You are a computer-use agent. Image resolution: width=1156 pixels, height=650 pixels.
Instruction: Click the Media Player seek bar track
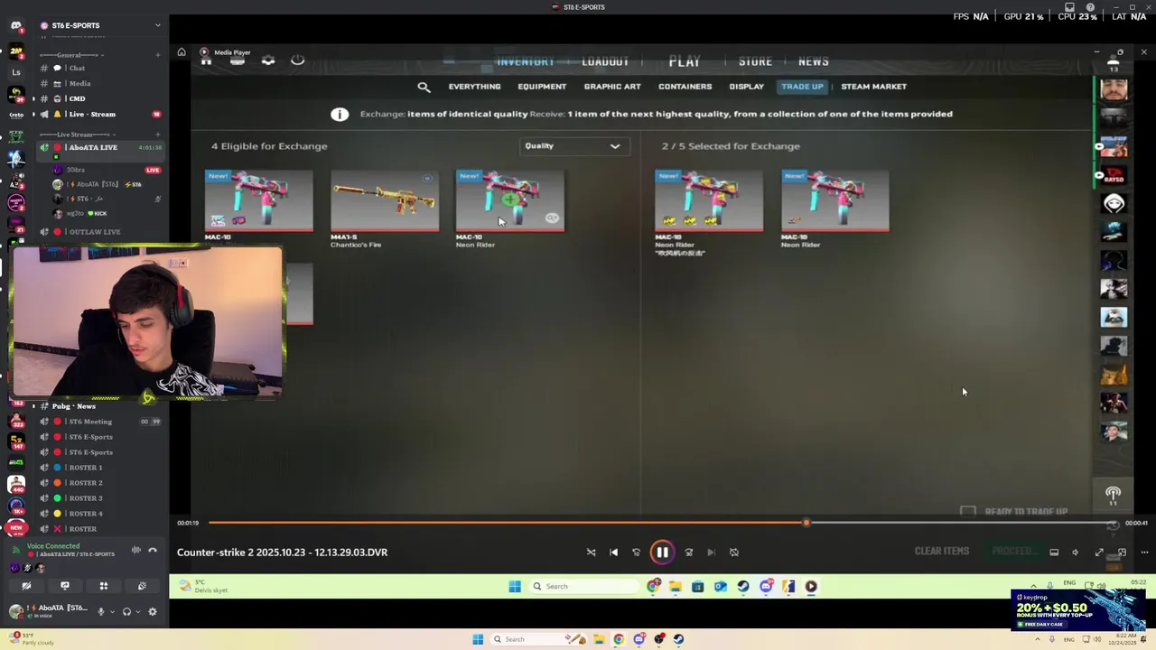coord(664,523)
